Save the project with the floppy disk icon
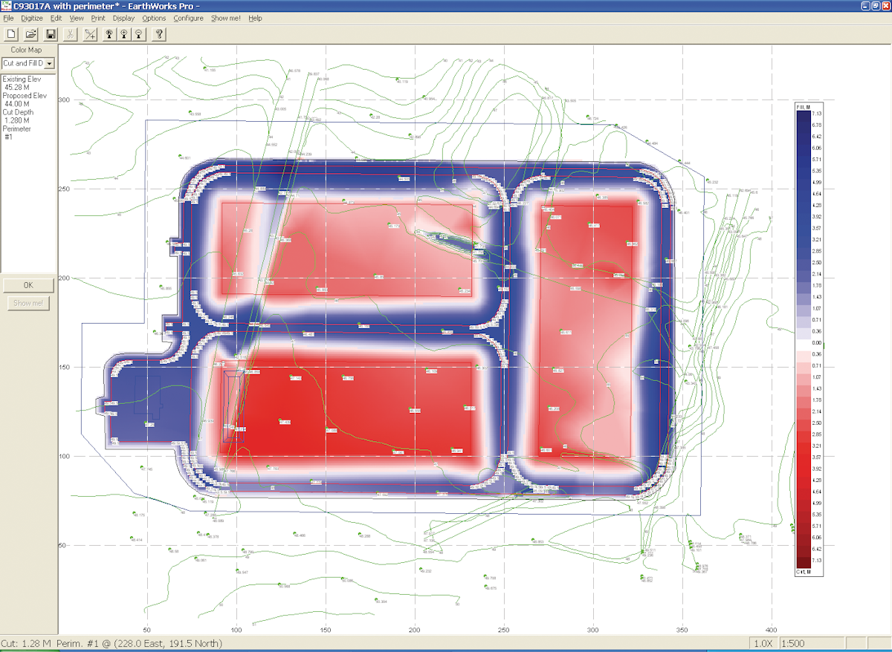Screen dimensions: 892x652 click(50, 33)
